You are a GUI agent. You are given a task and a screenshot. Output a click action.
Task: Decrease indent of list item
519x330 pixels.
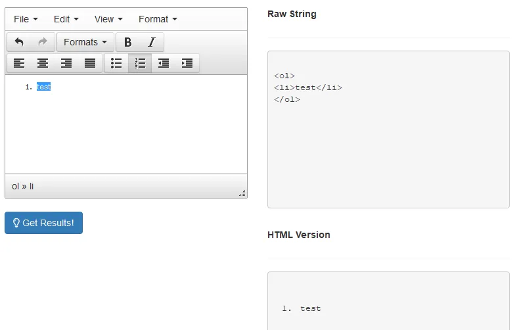[164, 63]
